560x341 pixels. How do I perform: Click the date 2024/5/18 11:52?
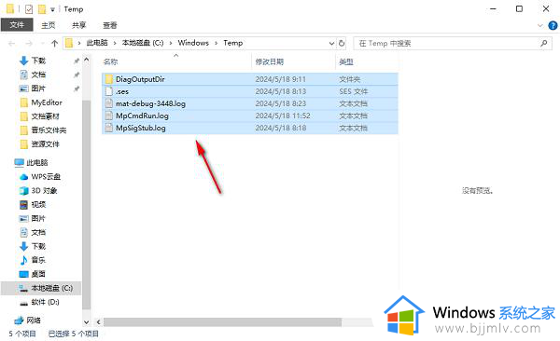point(283,116)
